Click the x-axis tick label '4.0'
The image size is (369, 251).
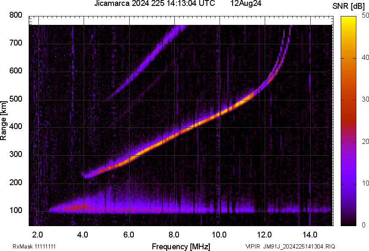point(83,235)
